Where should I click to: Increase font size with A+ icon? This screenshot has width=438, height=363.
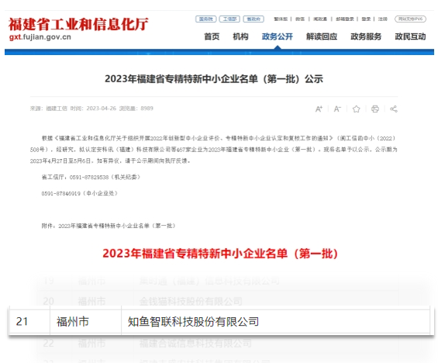click(319, 109)
